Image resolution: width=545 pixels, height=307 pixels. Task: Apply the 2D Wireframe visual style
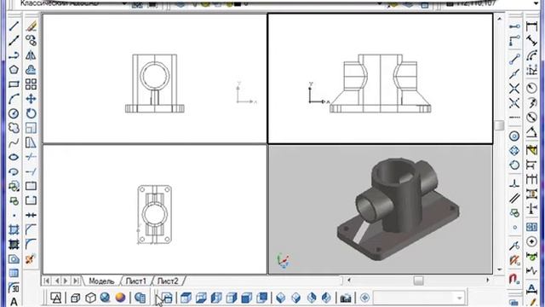point(56,298)
